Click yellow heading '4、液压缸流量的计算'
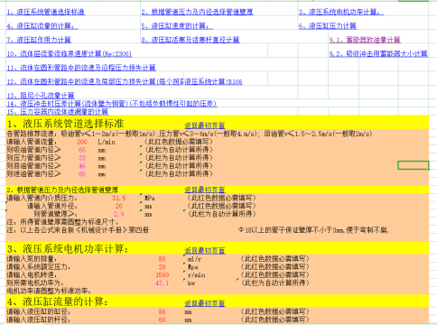The image size is (437, 325). click(58, 302)
